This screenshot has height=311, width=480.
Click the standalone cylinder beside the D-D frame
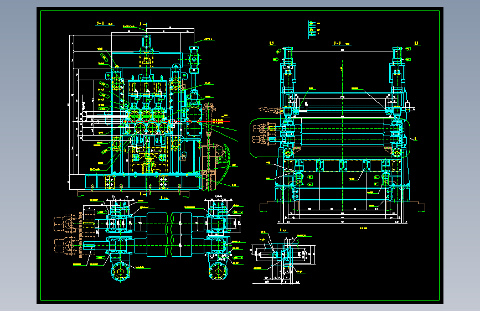194,60
